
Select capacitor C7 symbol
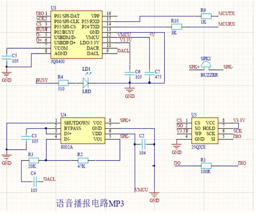point(150,74)
